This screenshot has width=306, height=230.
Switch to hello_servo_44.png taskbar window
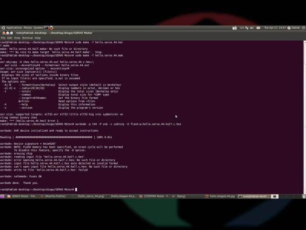coord(89,196)
